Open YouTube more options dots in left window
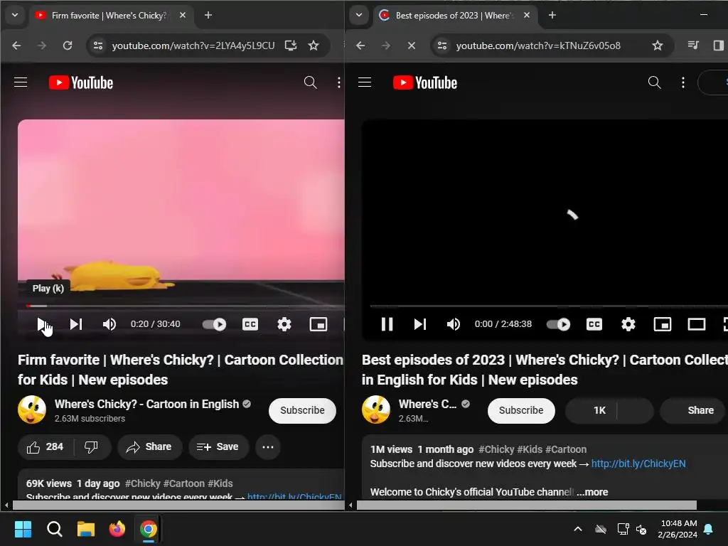Screen dimensions: 728x546 (339, 82)
